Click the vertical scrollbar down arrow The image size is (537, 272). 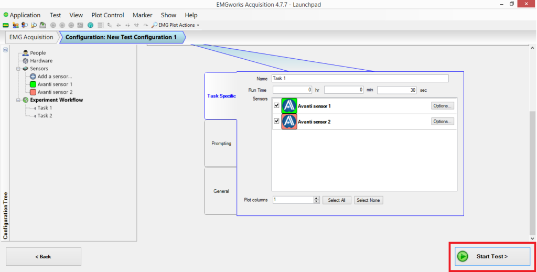pos(532,238)
